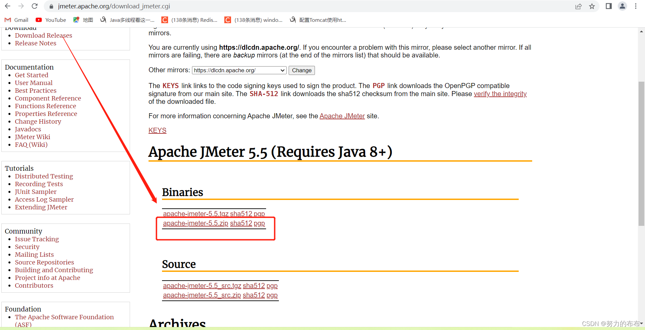The width and height of the screenshot is (645, 330).
Task: Open Best Practices documentation
Action: pos(36,90)
